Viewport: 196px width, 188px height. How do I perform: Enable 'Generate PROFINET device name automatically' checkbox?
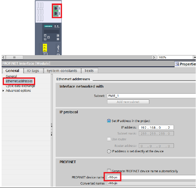(109, 171)
